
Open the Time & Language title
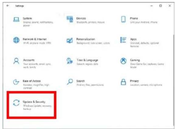click(87, 60)
